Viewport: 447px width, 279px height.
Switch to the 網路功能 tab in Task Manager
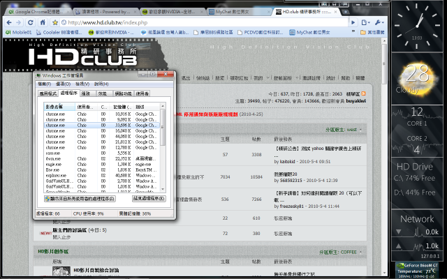[123, 93]
